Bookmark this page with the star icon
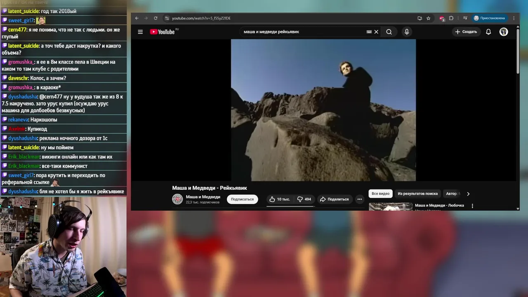 click(429, 18)
